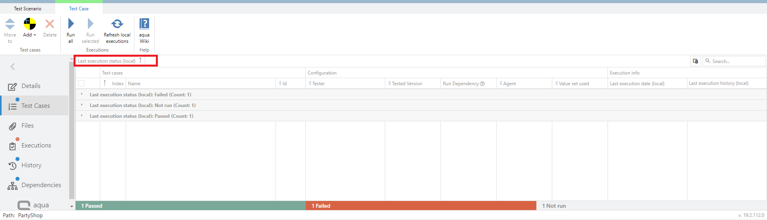This screenshot has height=220, width=767.
Task: Collapse sidebar using the left chevron
Action: click(x=13, y=67)
